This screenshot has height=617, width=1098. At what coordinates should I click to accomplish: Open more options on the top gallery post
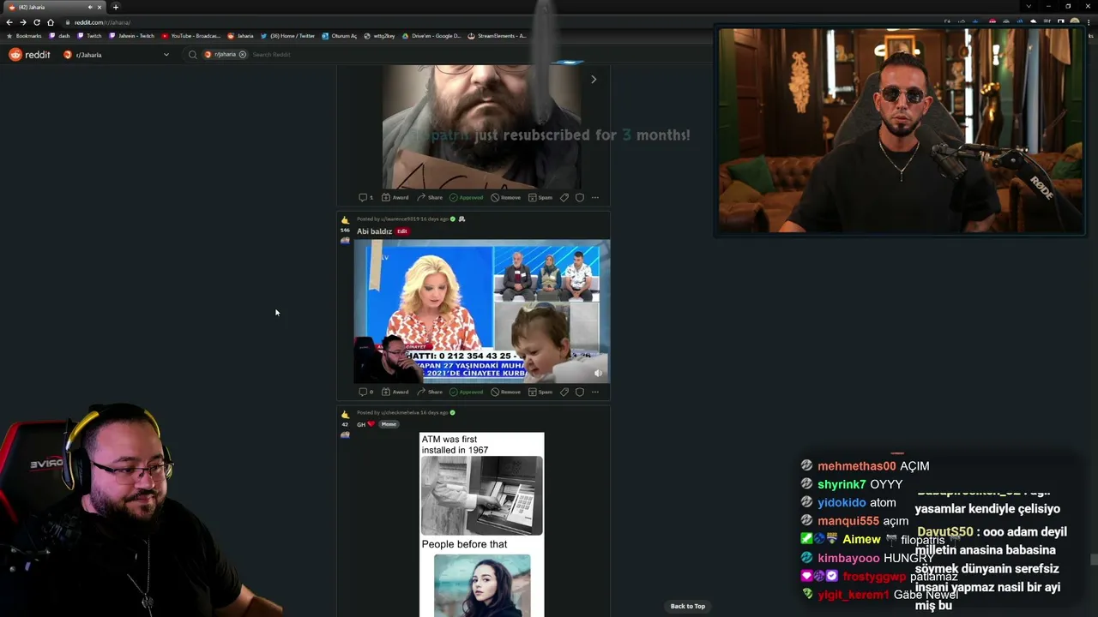click(x=595, y=198)
